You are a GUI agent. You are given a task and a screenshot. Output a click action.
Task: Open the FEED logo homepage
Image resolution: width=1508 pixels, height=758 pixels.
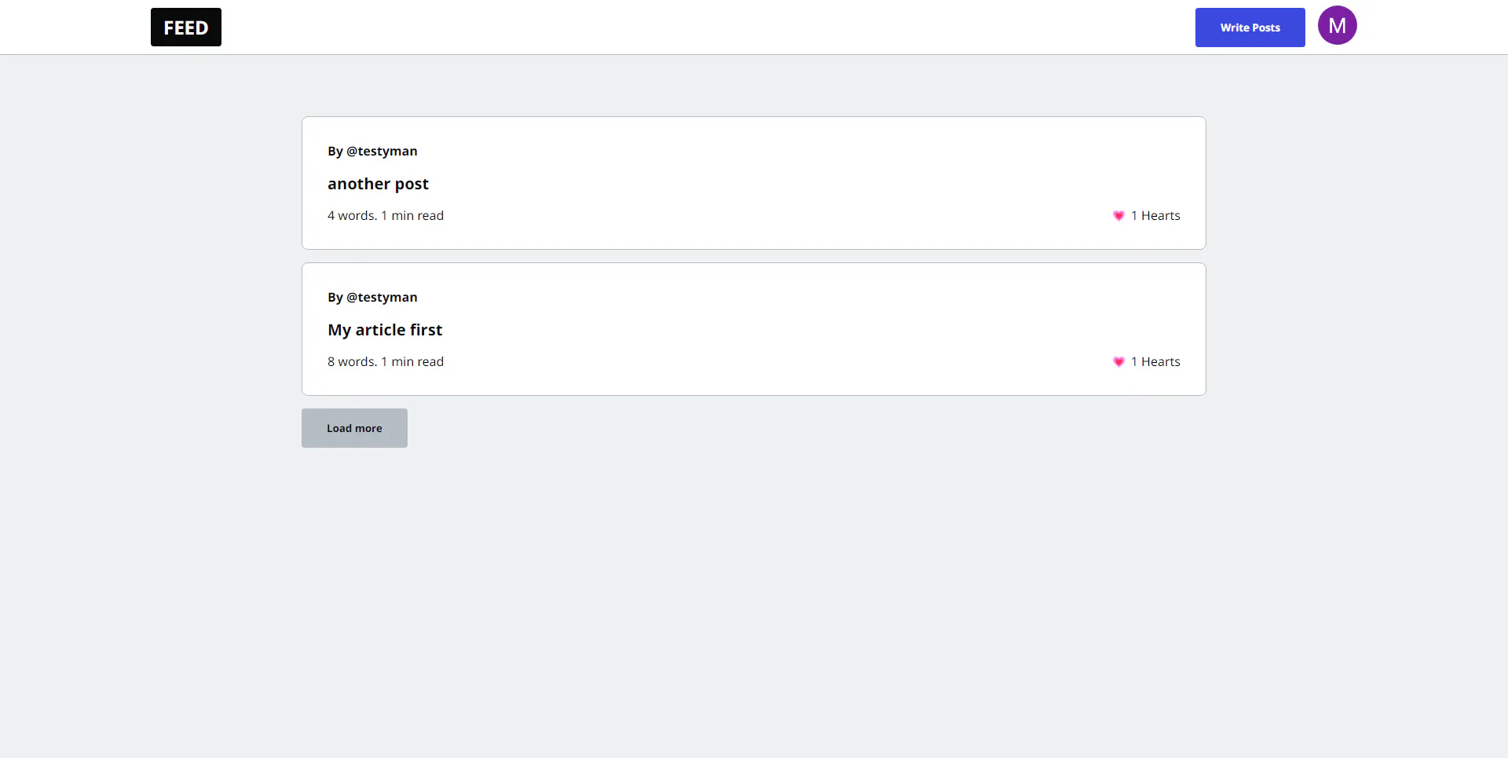tap(185, 27)
